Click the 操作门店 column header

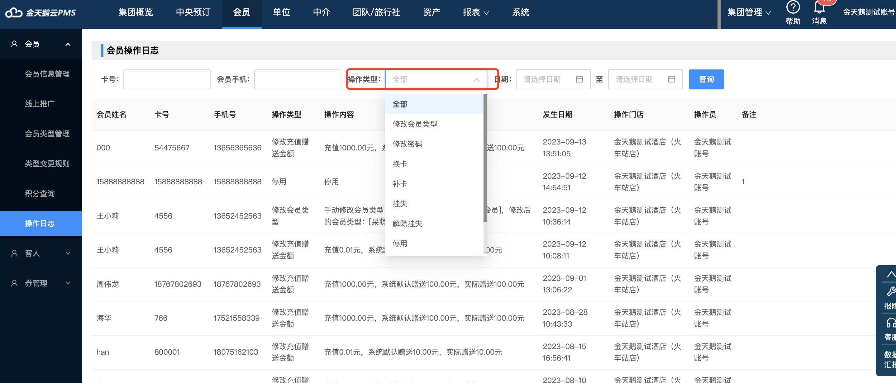tap(628, 115)
